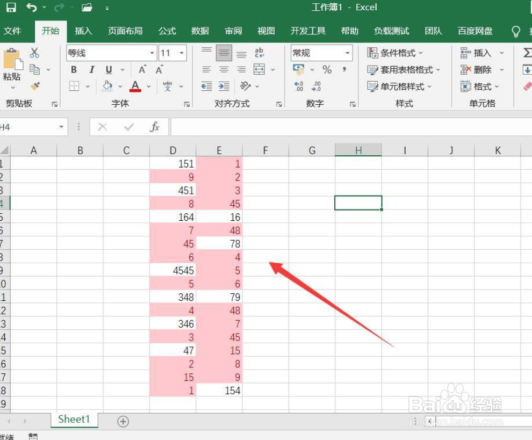532x440 pixels.
Task: Apply the red font color A button
Action: 135,86
